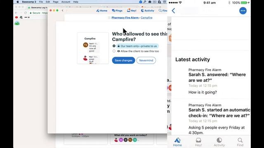Viewport: 264px width, 148px height.
Task: Tap 'Asking 5 people every Friday' text
Action: click(217, 130)
